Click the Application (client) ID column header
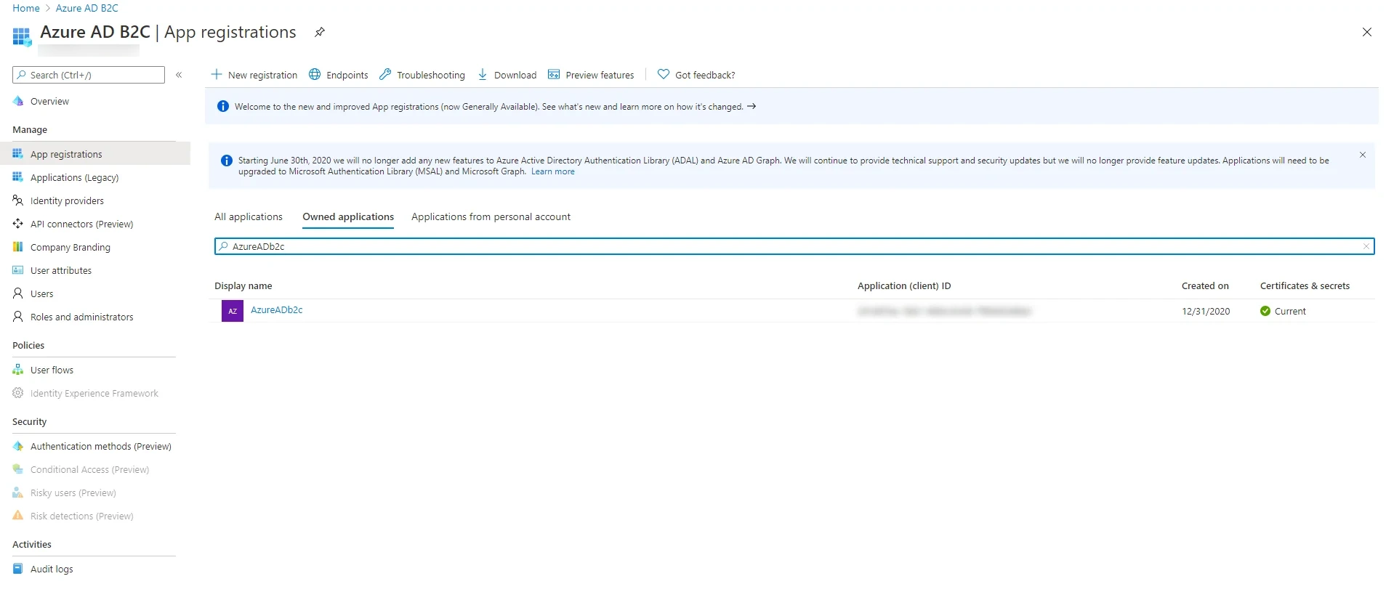 click(904, 286)
